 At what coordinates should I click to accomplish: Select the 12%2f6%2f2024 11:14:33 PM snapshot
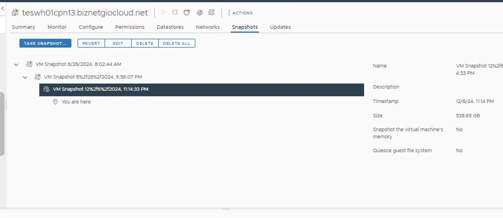[x=100, y=89]
